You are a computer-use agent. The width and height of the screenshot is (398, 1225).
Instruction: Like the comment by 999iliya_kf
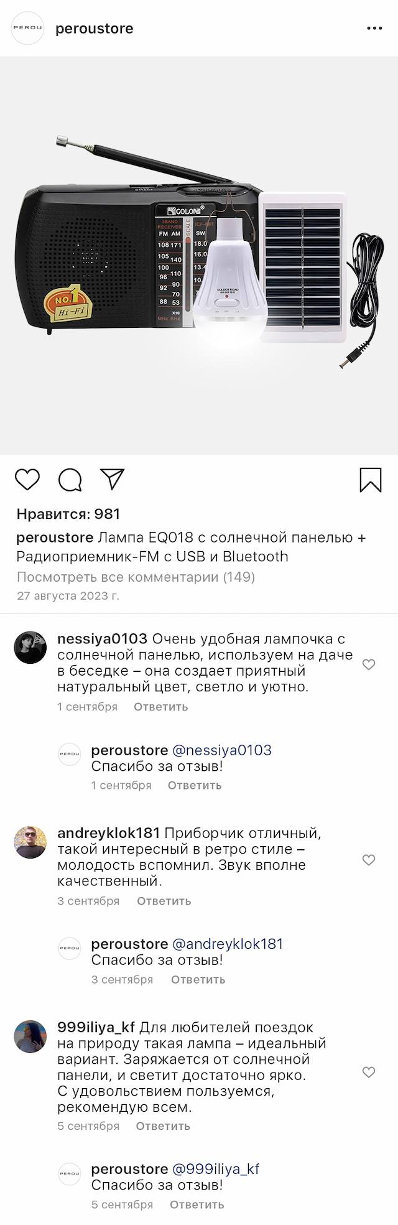369,1072
